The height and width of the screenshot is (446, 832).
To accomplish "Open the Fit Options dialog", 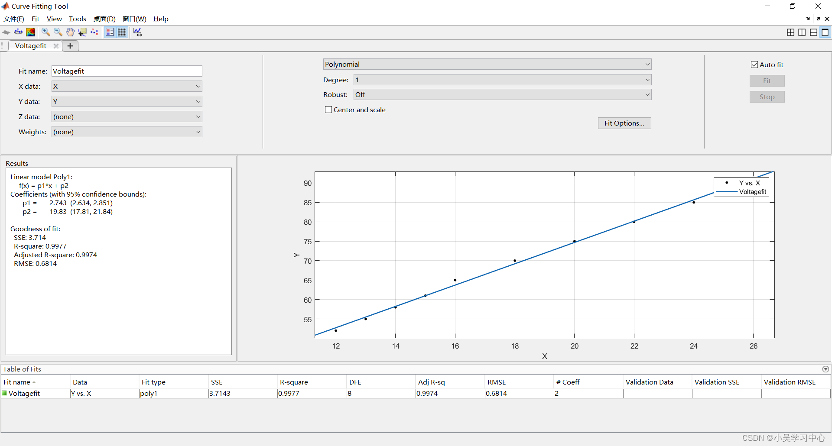I will click(x=624, y=123).
